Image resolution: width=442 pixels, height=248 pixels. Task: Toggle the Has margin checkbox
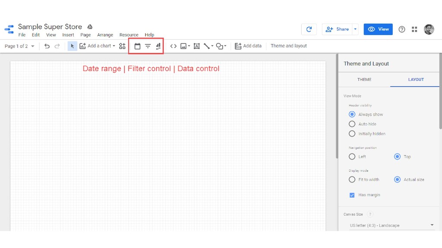click(352, 195)
